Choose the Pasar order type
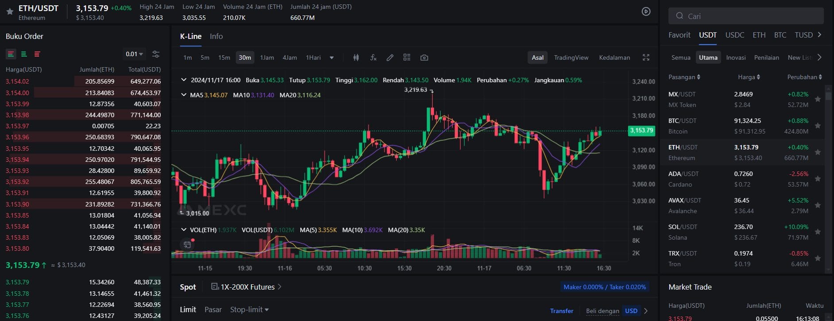The height and width of the screenshot is (321, 834). (x=213, y=310)
